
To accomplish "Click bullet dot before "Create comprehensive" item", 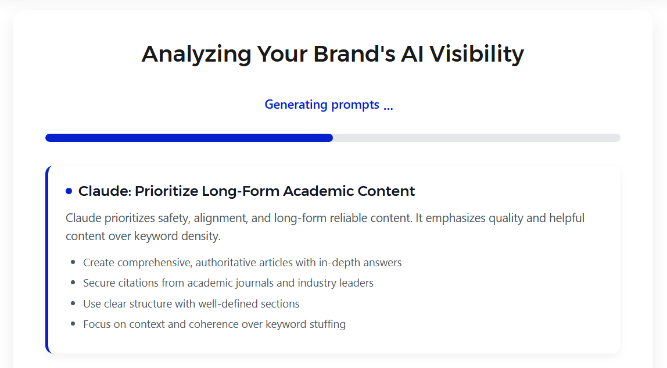I will 73,262.
